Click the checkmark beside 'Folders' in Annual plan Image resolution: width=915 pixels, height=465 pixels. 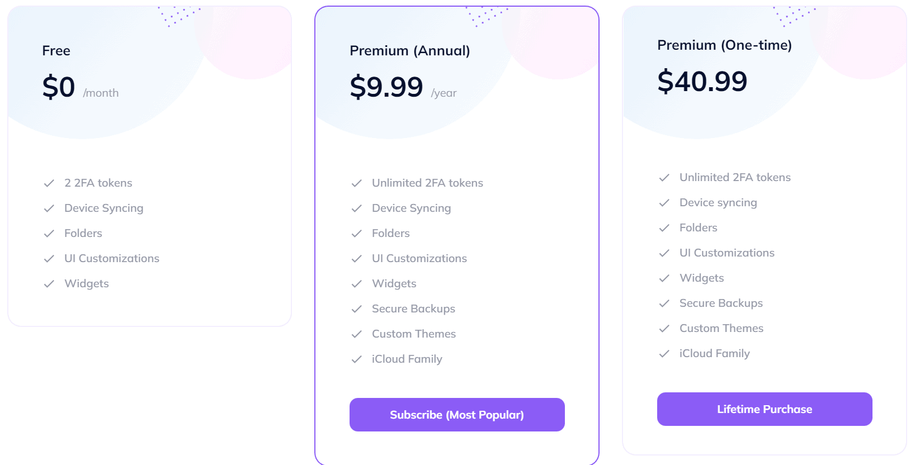coord(356,233)
